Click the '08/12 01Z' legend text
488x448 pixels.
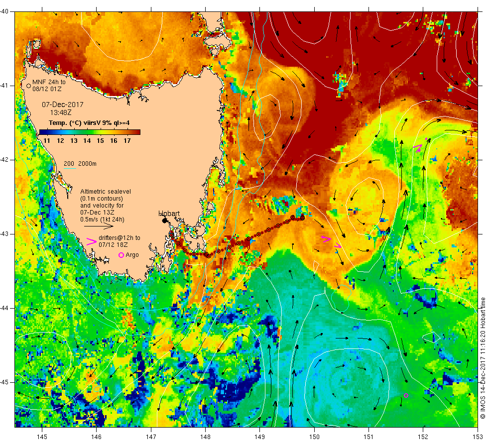coord(47,89)
